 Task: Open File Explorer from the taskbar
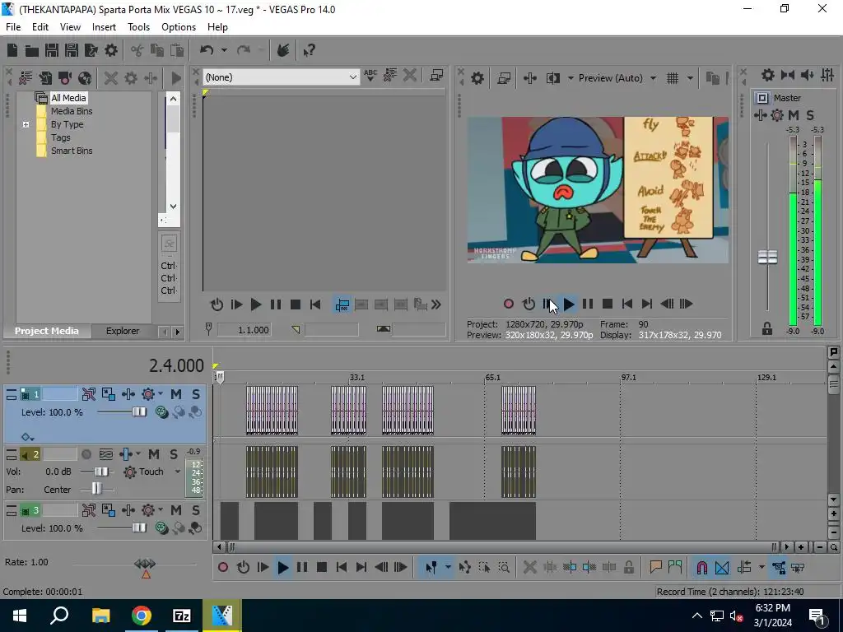tap(100, 616)
